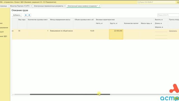Move row down with arrow icon
The width and height of the screenshot is (179, 101).
tap(29, 15)
